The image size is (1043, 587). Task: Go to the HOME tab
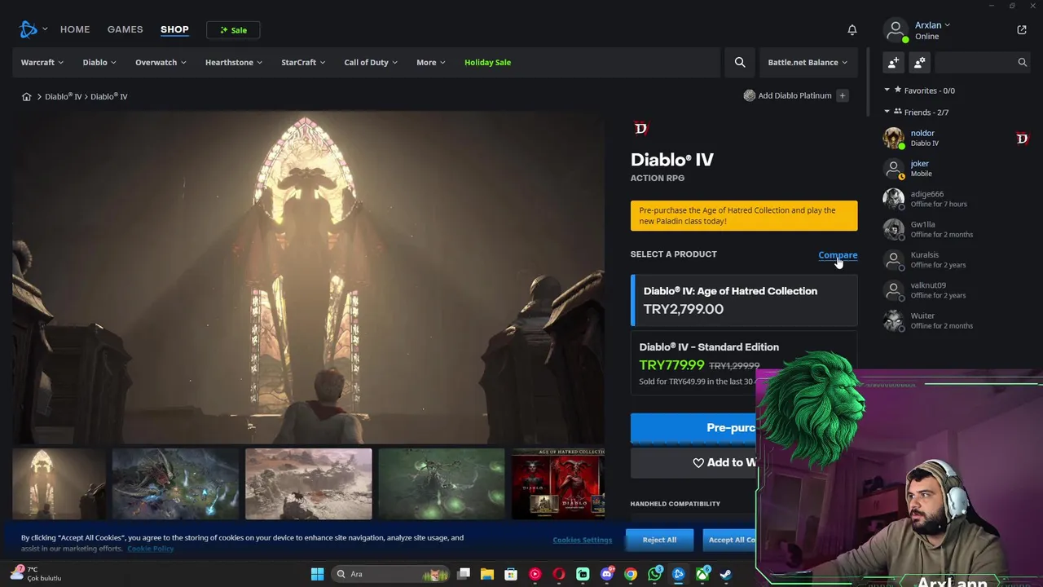75,29
